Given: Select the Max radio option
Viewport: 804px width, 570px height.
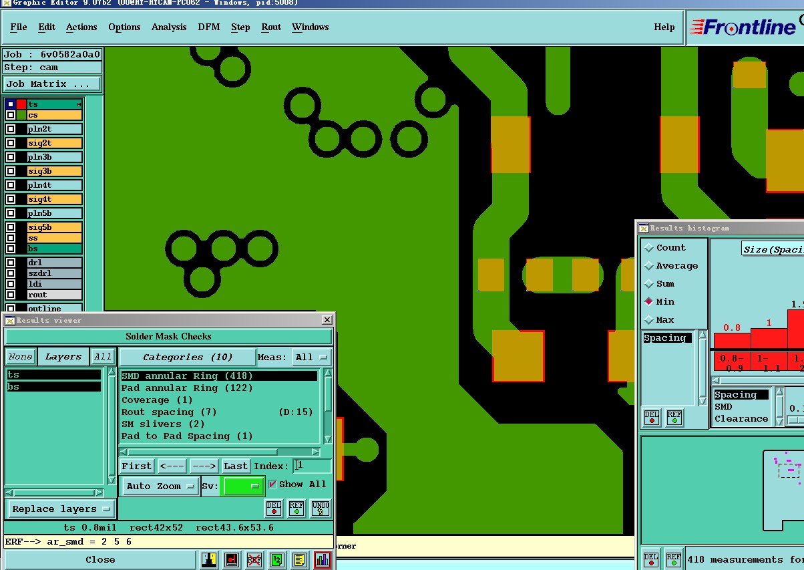Looking at the screenshot, I should (648, 319).
